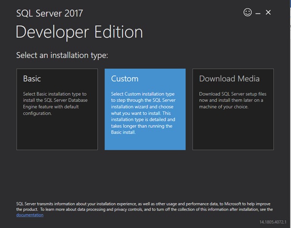This screenshot has width=291, height=228.
Task: Select the Basic installation type tile
Action: [x=57, y=109]
